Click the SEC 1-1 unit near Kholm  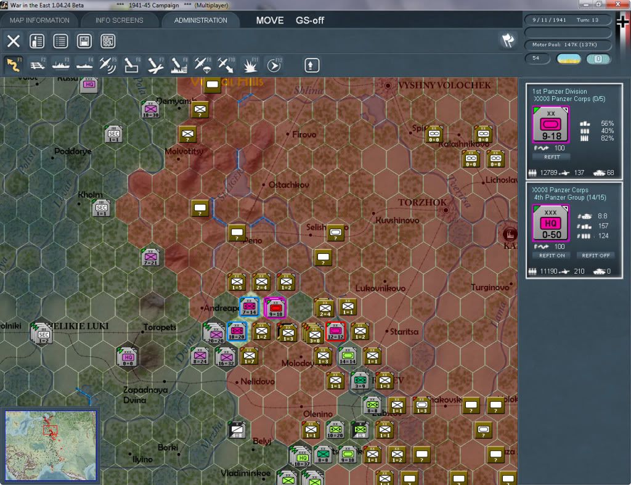pos(102,208)
